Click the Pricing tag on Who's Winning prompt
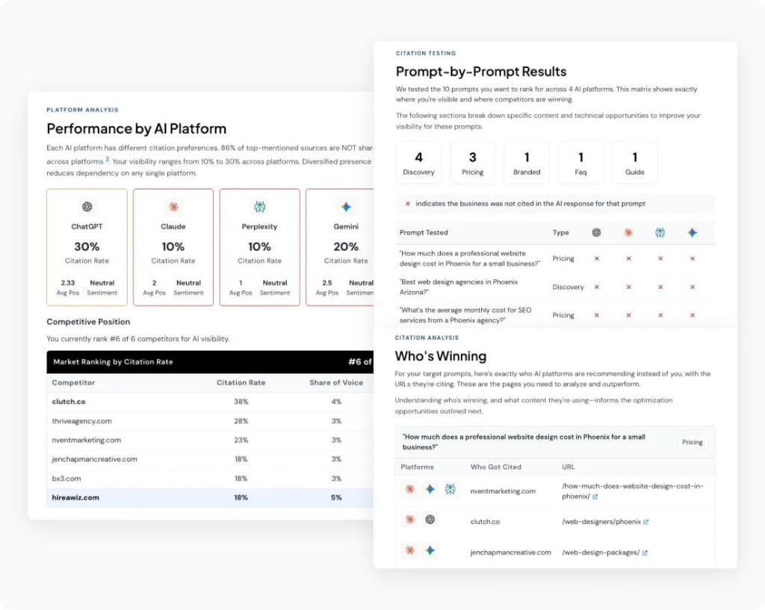 pos(693,442)
